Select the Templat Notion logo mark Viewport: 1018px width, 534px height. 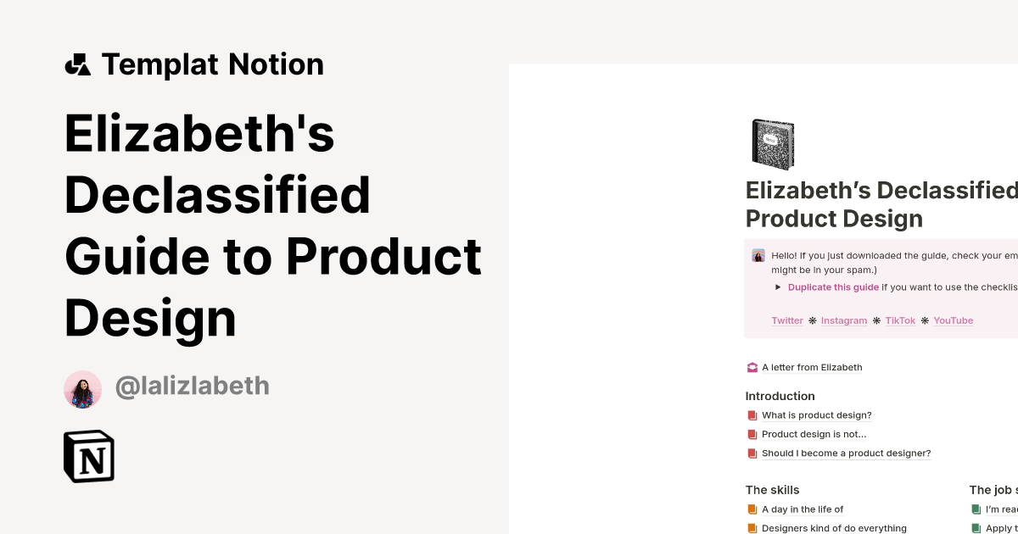pyautogui.click(x=77, y=64)
